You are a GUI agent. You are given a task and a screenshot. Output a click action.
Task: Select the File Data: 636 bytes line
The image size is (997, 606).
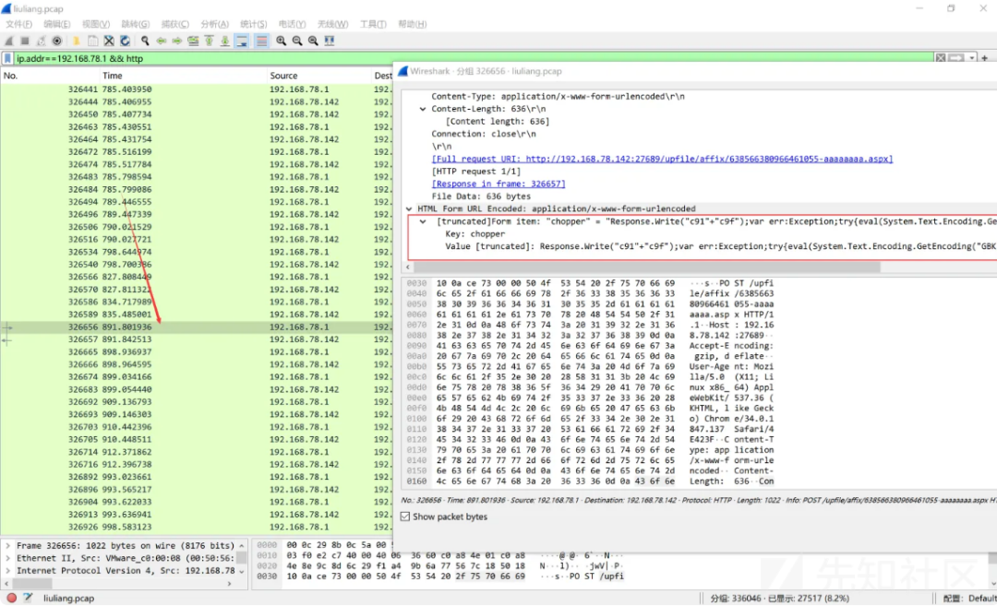click(481, 196)
